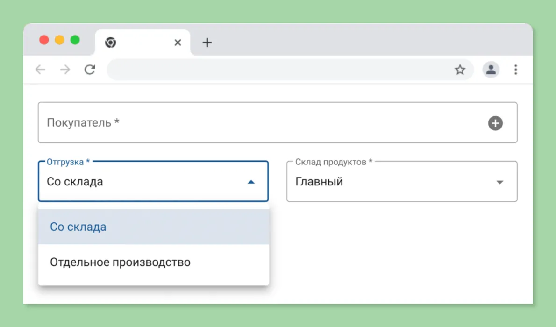Screen dimensions: 556x327
Task: Open a new tab with the plus button
Action: (x=207, y=43)
